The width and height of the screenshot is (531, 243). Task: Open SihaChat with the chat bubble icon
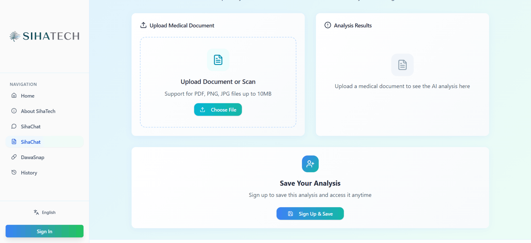pyautogui.click(x=14, y=126)
